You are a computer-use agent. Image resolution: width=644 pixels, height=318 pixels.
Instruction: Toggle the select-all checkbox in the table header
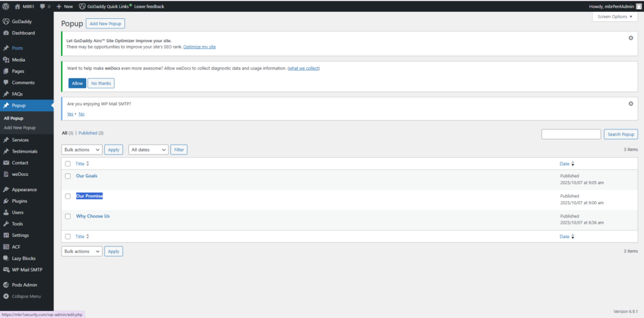point(68,163)
